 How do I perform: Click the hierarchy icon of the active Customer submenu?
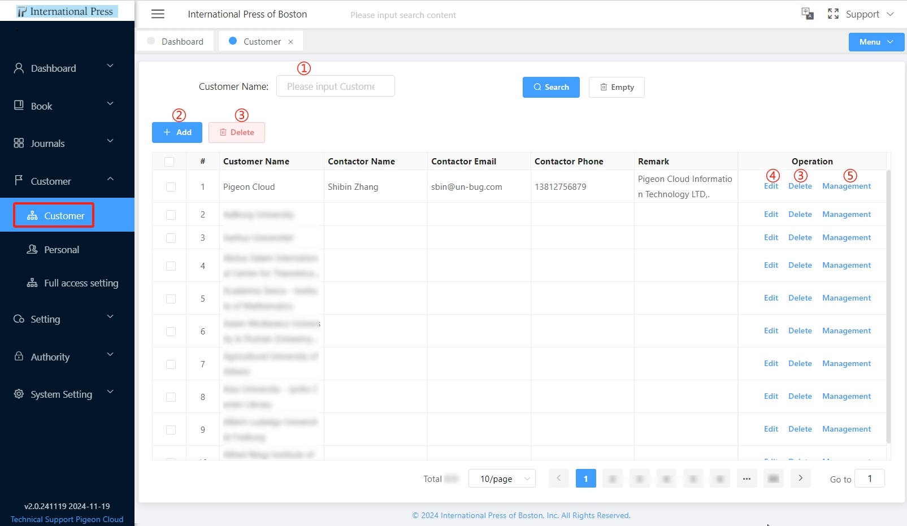pyautogui.click(x=32, y=215)
